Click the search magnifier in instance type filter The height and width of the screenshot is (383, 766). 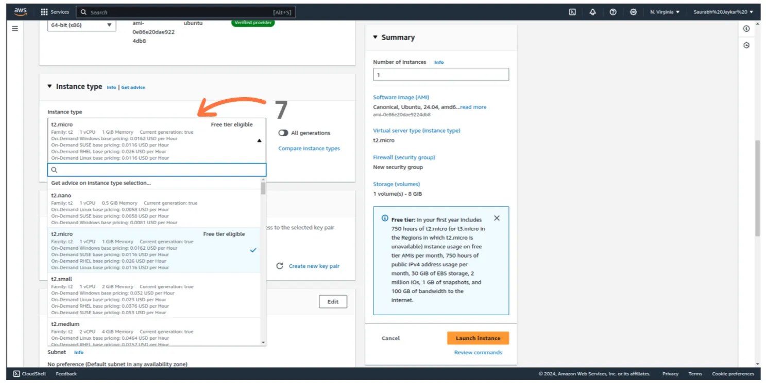pos(54,170)
